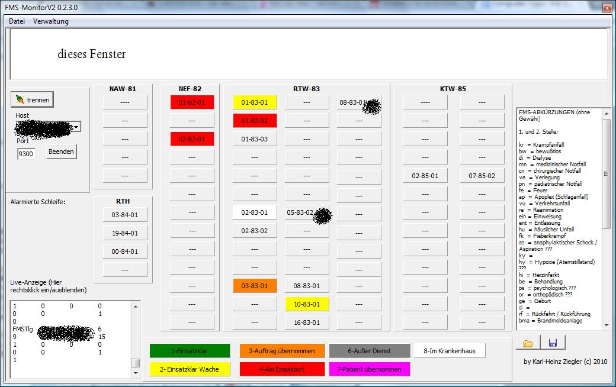Click RTH vehicle button 00-84-01
The height and width of the screenshot is (387, 616).
point(125,251)
